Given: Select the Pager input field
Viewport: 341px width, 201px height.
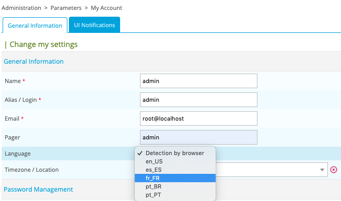Looking at the screenshot, I should (x=198, y=137).
